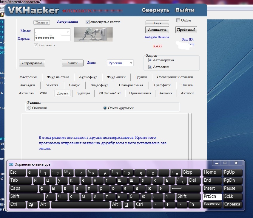Image resolution: width=253 pixels, height=218 pixels.
Task: Select the Обмен друзьями radio button
Action: [105, 108]
